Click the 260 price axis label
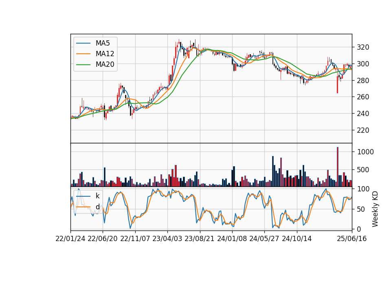 [x=363, y=97]
